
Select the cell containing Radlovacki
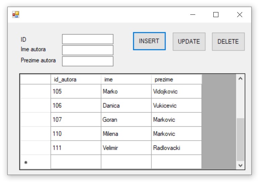coord(176,148)
